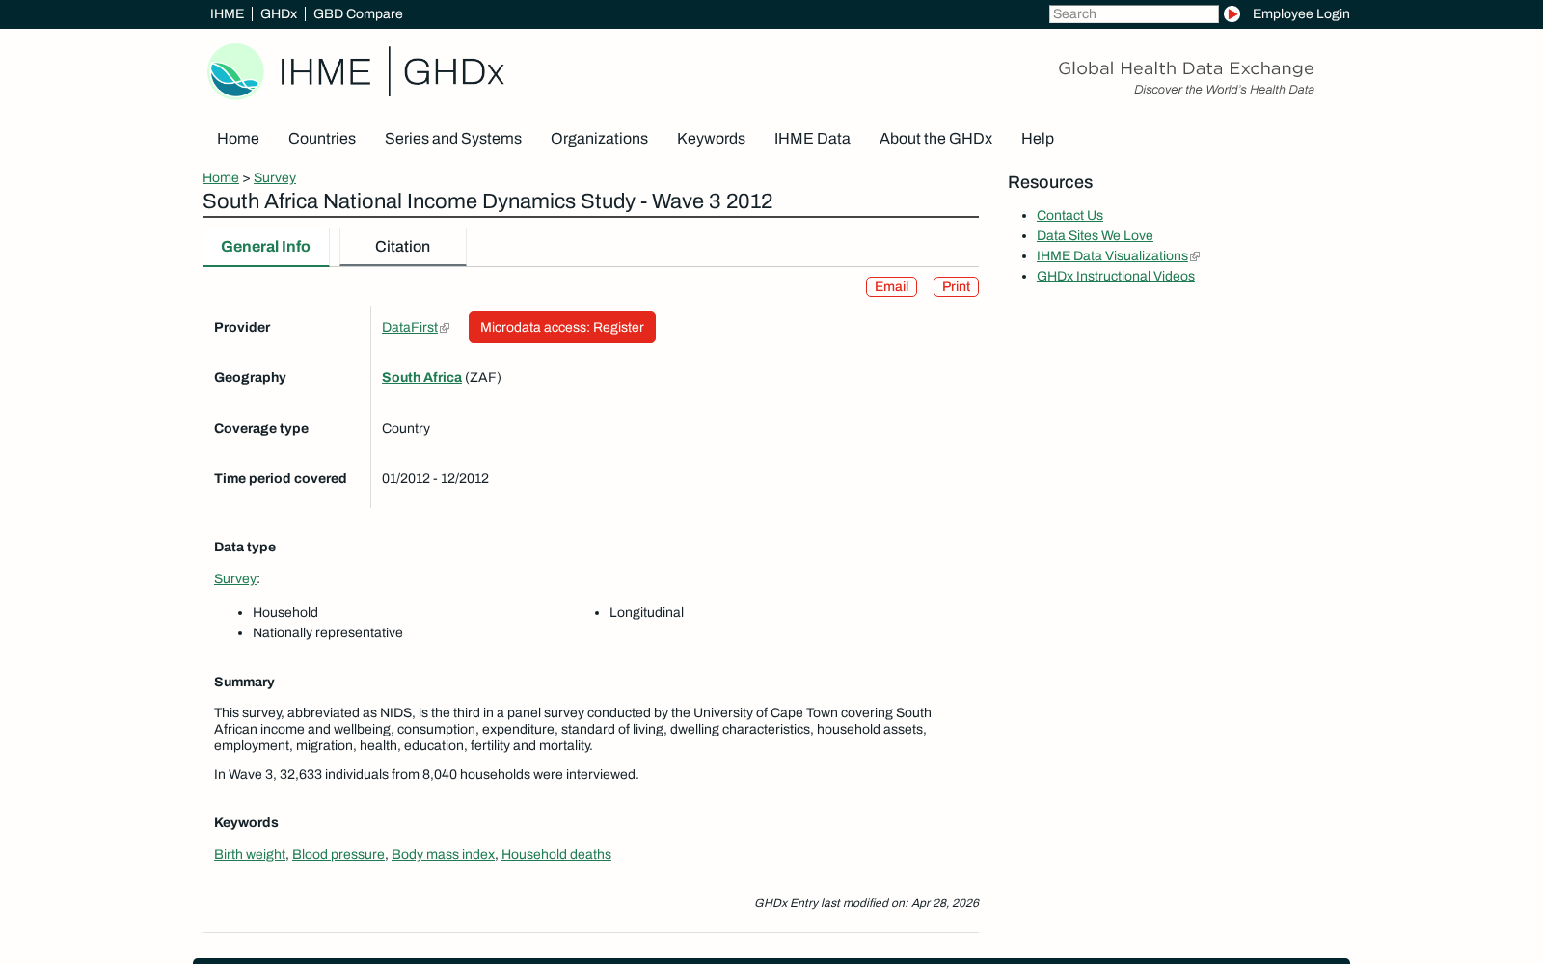Open the Help menu
The image size is (1543, 964).
1038,139
